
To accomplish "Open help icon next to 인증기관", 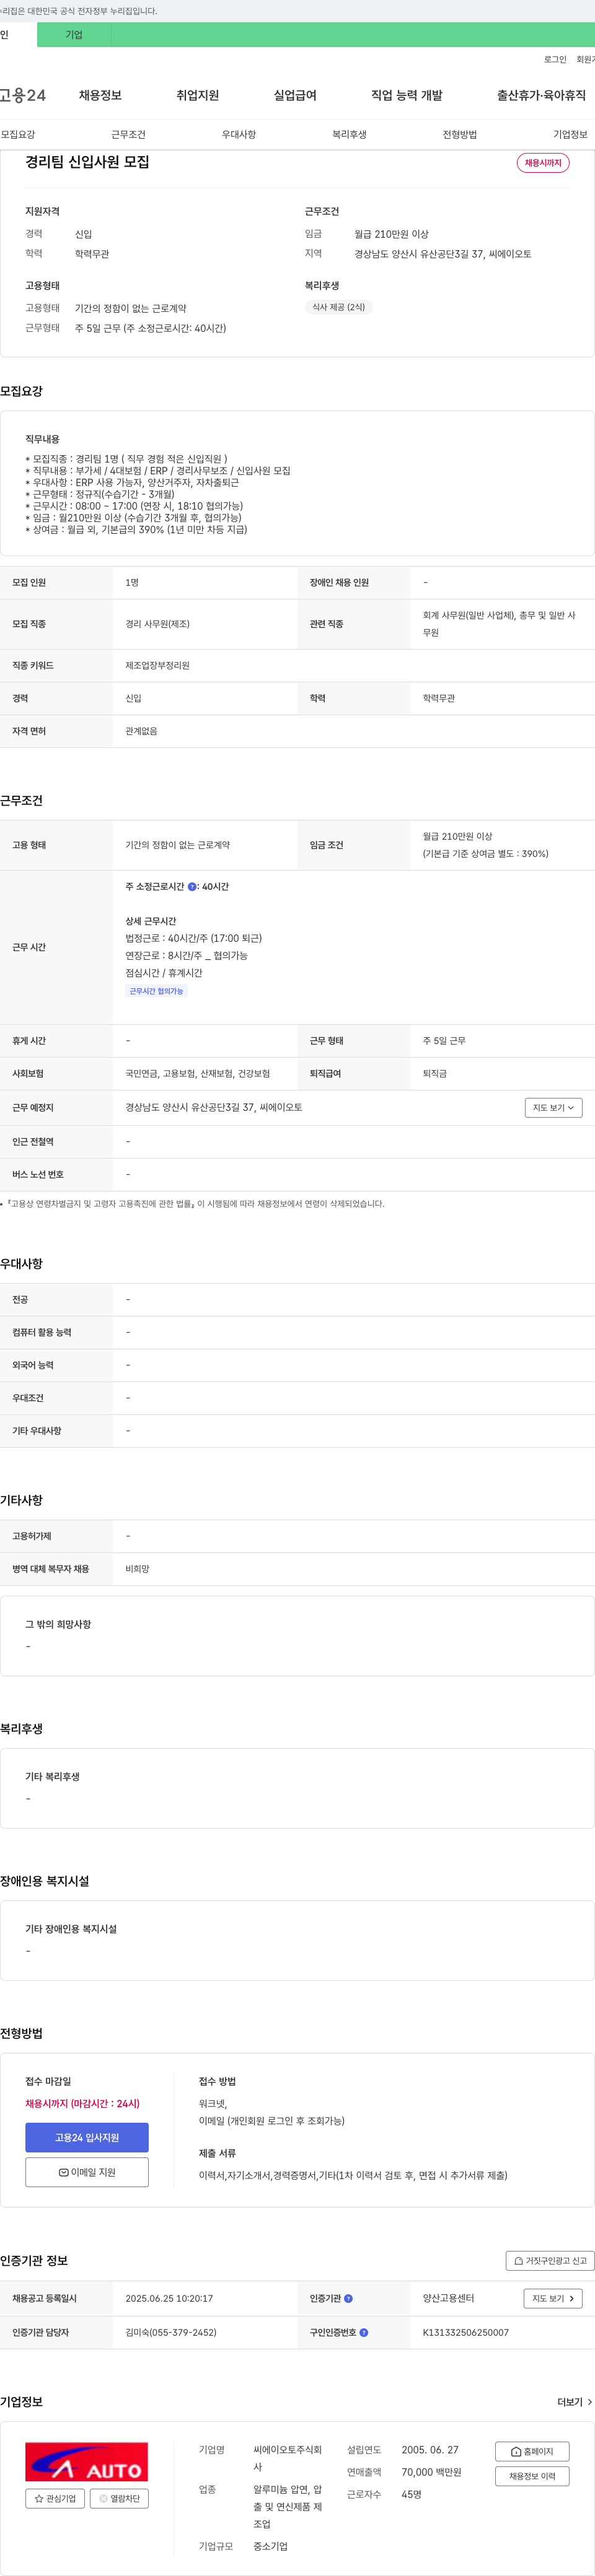I will click(348, 2299).
